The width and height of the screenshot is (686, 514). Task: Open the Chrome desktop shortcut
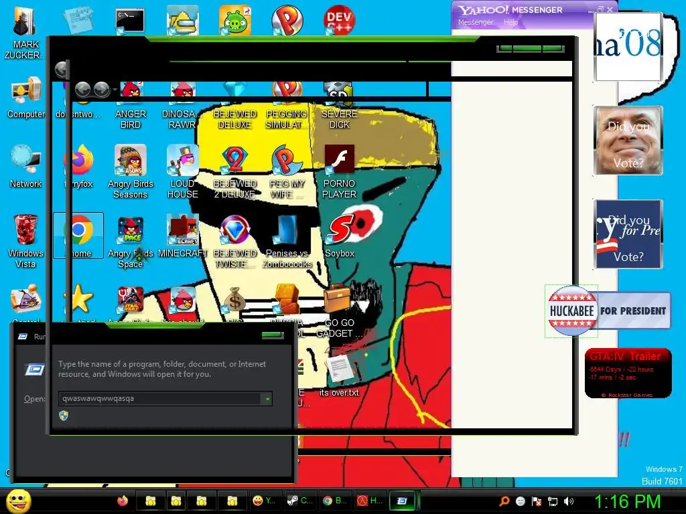[x=79, y=236]
